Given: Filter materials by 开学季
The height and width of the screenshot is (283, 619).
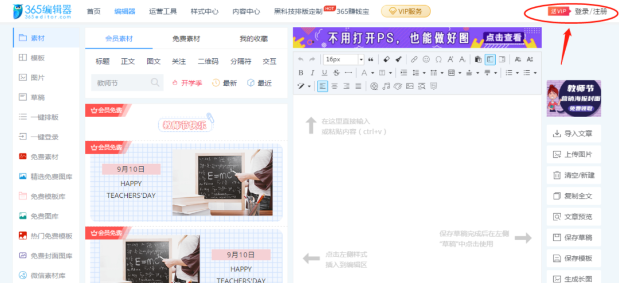Looking at the screenshot, I should tap(187, 83).
